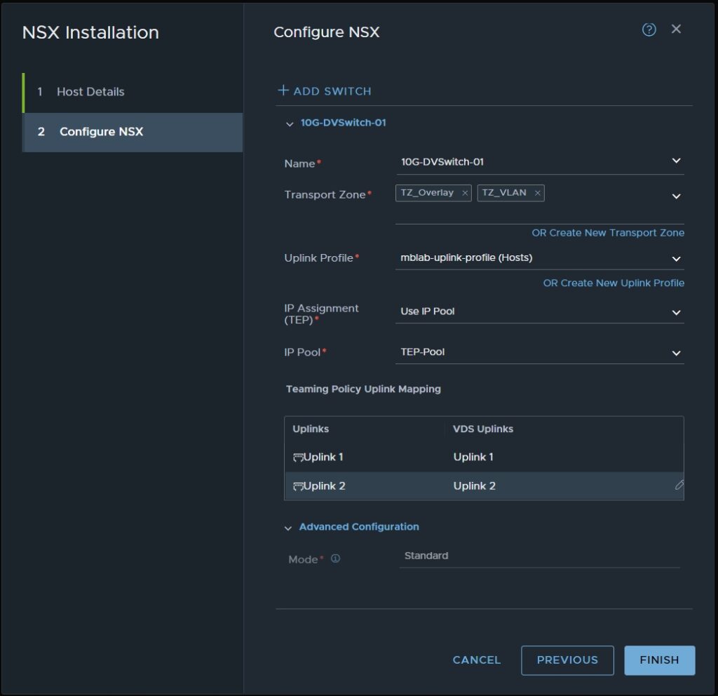
Task: Close the Configure NSX dialog
Action: pos(676,29)
